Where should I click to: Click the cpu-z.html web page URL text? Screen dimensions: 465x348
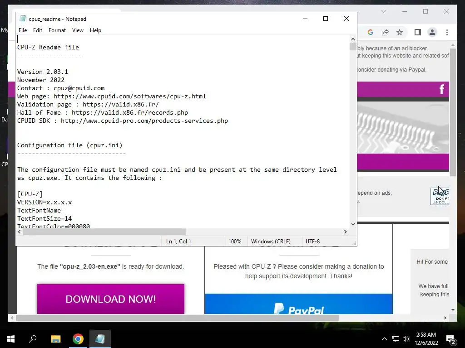(x=129, y=96)
